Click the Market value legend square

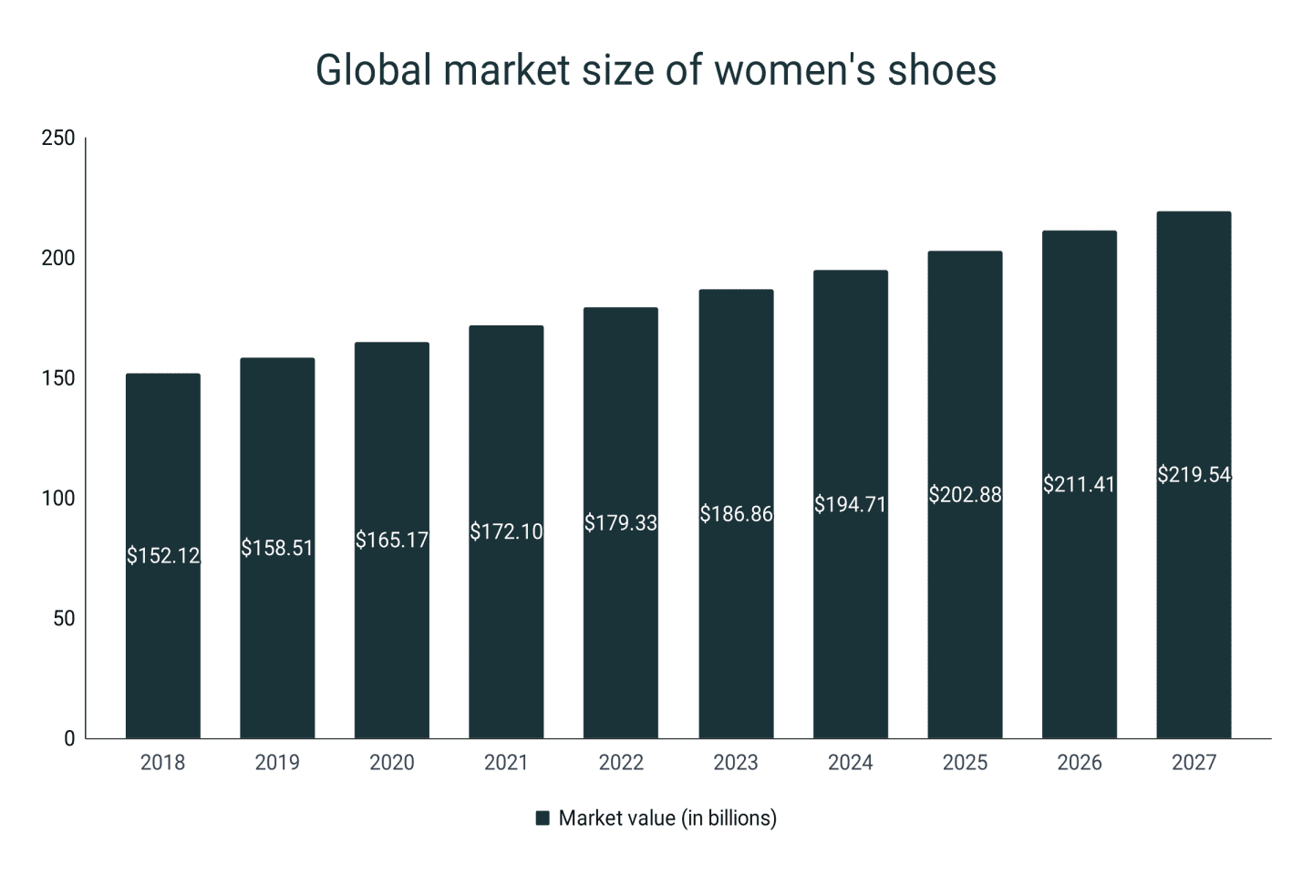pyautogui.click(x=544, y=818)
